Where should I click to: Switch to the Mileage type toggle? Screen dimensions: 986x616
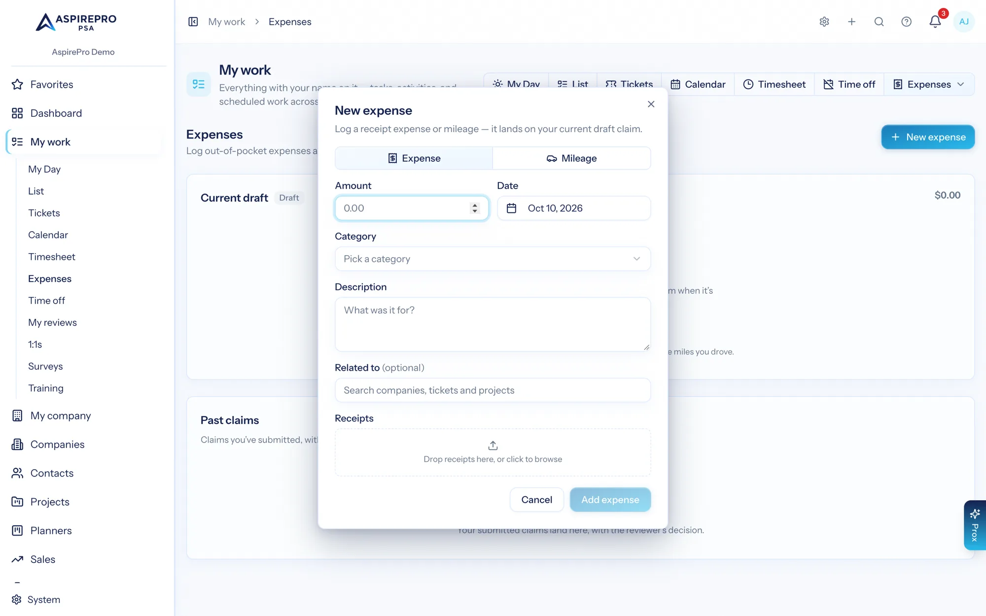click(x=571, y=158)
